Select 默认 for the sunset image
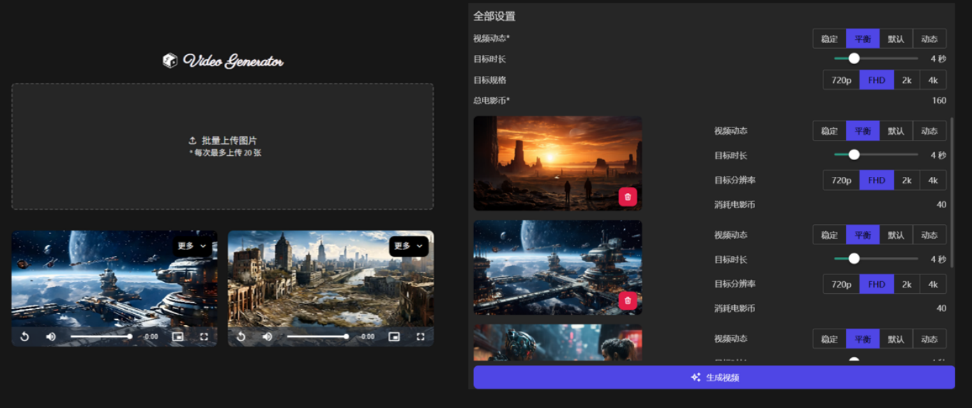 pyautogui.click(x=896, y=131)
